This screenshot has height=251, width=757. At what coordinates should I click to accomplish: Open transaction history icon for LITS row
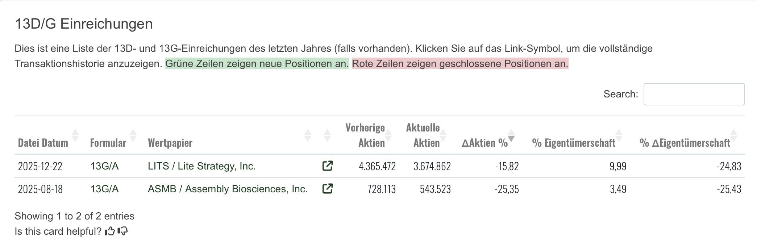tap(327, 166)
